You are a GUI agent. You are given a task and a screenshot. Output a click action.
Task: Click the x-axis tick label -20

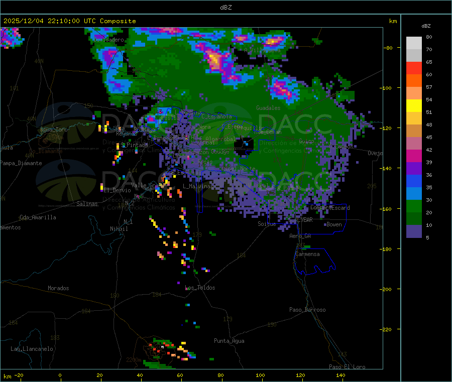coord(19,375)
